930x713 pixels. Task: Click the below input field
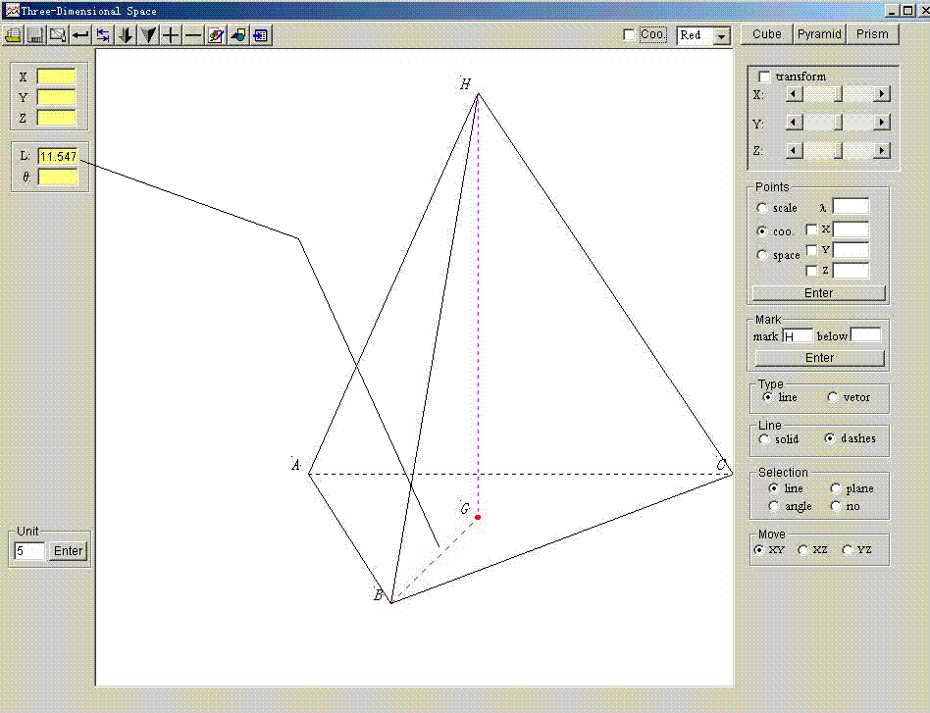(865, 335)
